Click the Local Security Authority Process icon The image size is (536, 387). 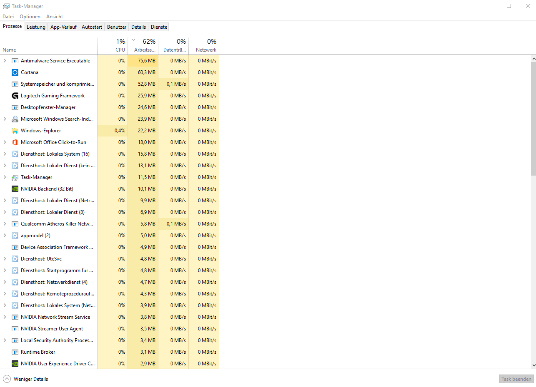click(15, 340)
